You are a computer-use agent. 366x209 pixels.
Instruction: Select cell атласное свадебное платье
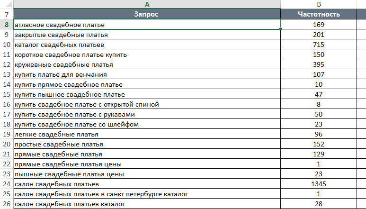pos(147,25)
